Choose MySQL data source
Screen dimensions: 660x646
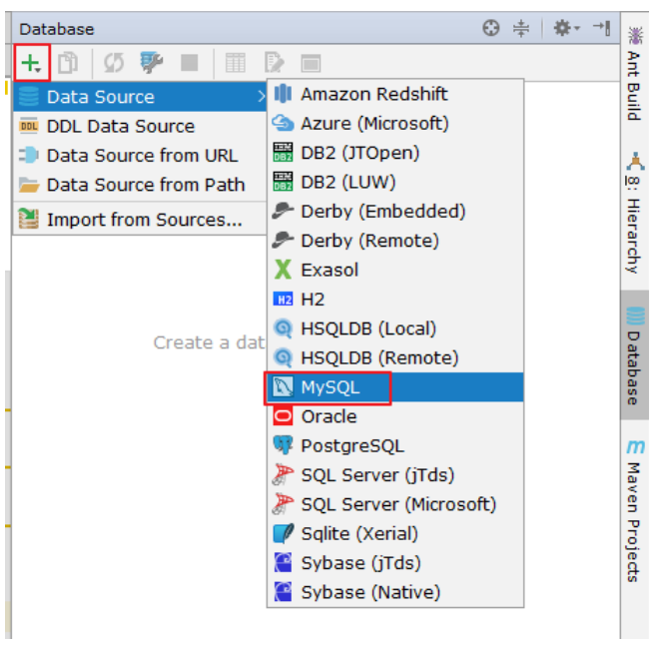(395, 387)
